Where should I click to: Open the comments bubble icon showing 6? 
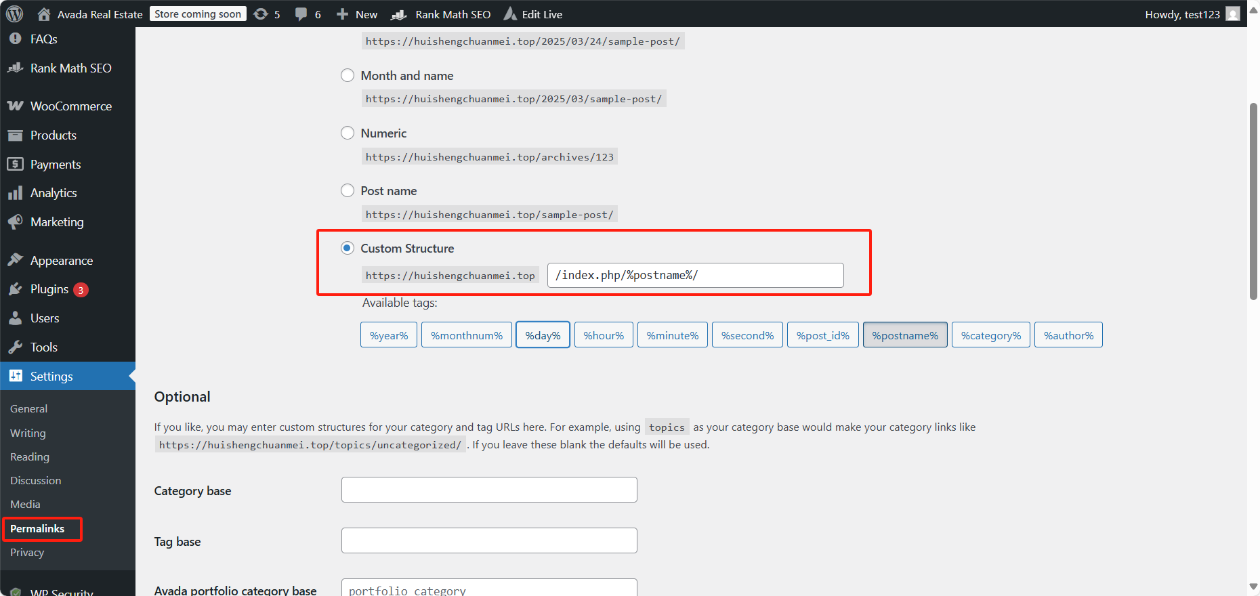[301, 14]
